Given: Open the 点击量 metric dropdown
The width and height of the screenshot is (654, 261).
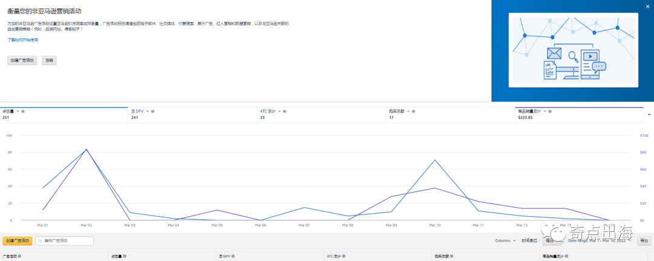Looking at the screenshot, I should [x=18, y=111].
